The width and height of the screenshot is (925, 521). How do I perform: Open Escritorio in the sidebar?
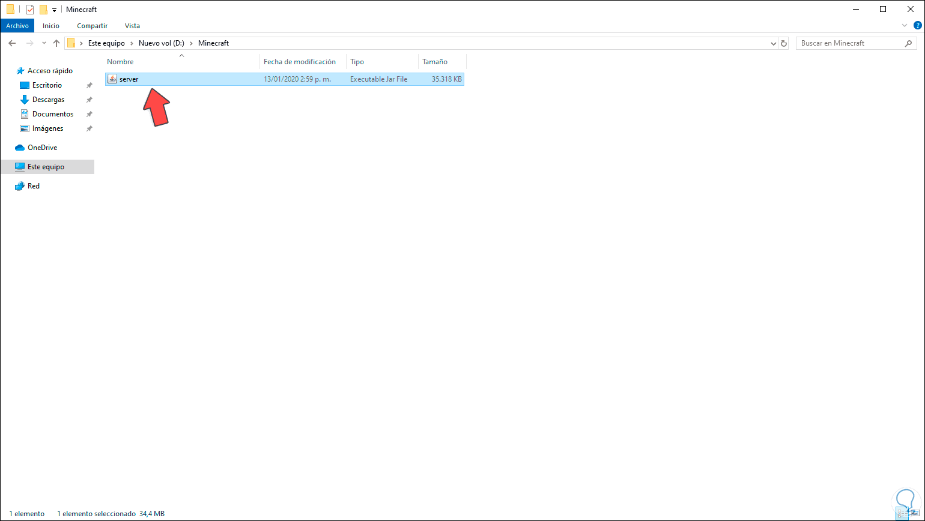[47, 85]
